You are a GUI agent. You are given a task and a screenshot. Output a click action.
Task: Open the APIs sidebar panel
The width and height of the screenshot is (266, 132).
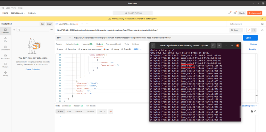[x=5, y=39]
